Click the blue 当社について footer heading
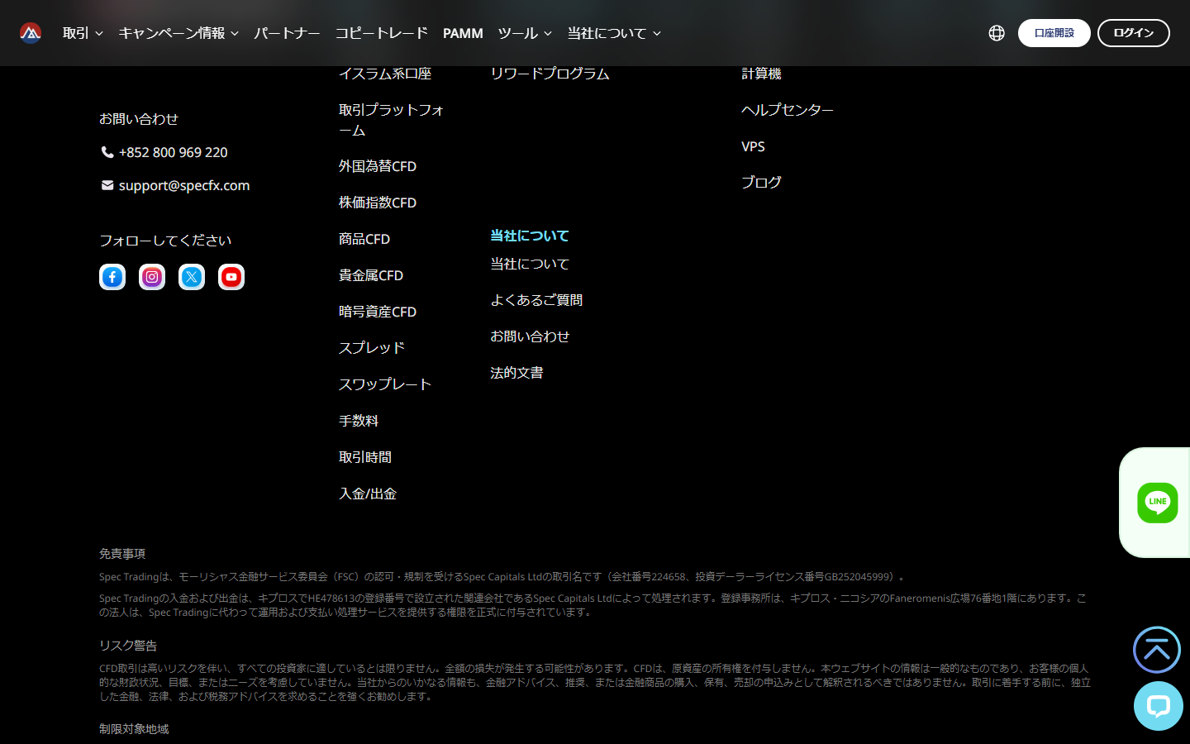This screenshot has width=1190, height=744. click(x=530, y=236)
